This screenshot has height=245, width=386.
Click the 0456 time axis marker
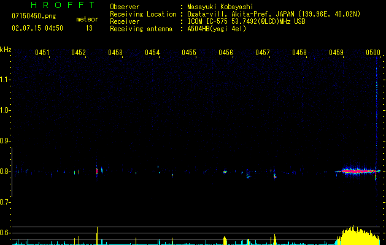226,53
